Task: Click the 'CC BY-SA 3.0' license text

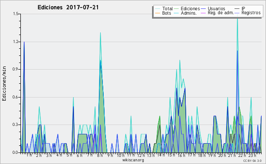Action: (x=252, y=160)
